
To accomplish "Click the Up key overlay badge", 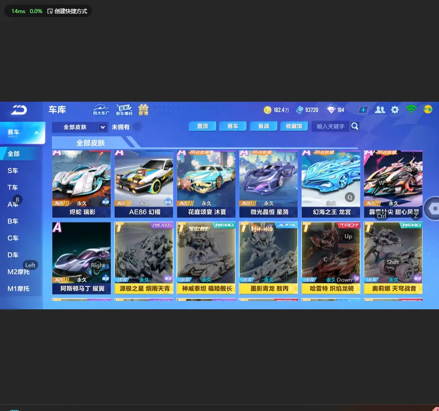I will pyautogui.click(x=348, y=236).
